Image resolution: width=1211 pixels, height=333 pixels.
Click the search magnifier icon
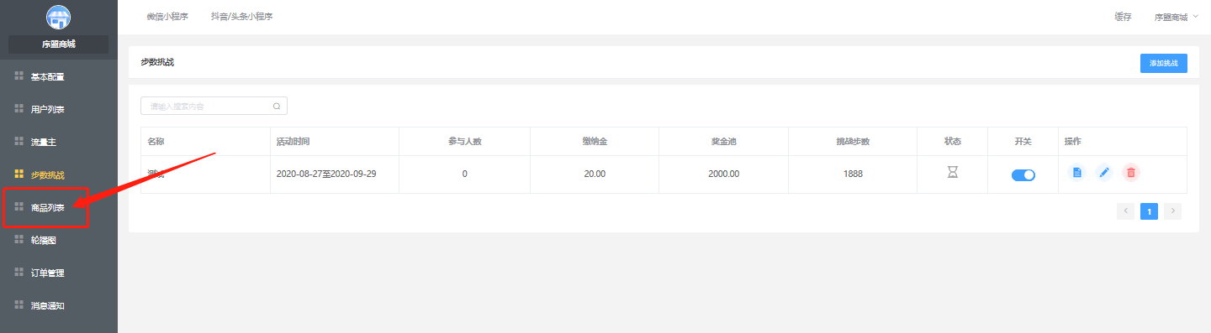click(277, 107)
